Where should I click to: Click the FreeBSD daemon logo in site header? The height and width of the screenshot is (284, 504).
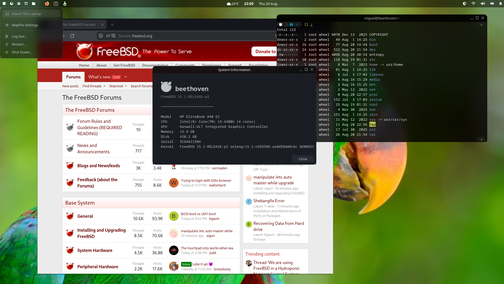pos(85,51)
